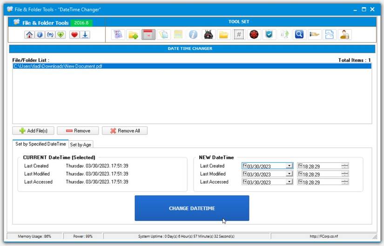Open the pointing hand tool

coord(315,34)
